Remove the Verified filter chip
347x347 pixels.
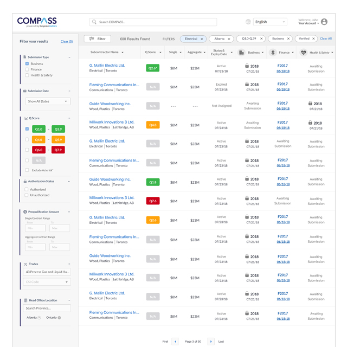(x=313, y=38)
